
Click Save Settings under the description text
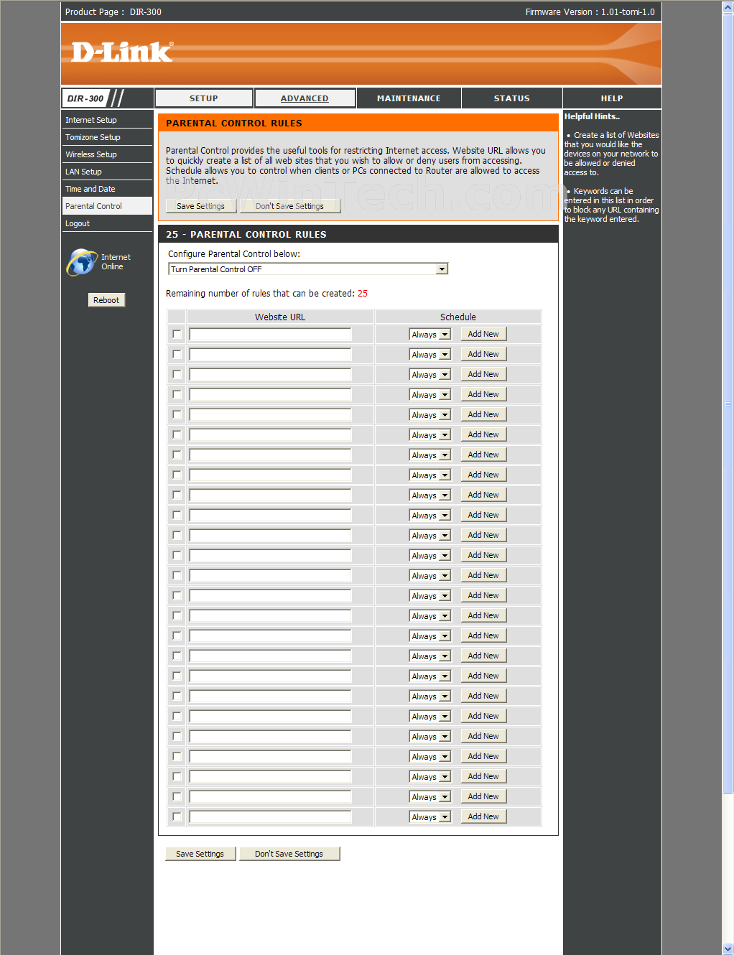(x=201, y=206)
